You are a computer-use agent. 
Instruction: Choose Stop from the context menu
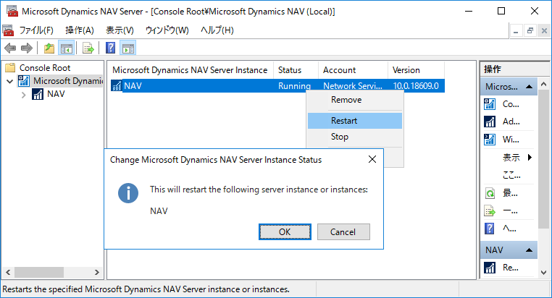pyautogui.click(x=355, y=137)
